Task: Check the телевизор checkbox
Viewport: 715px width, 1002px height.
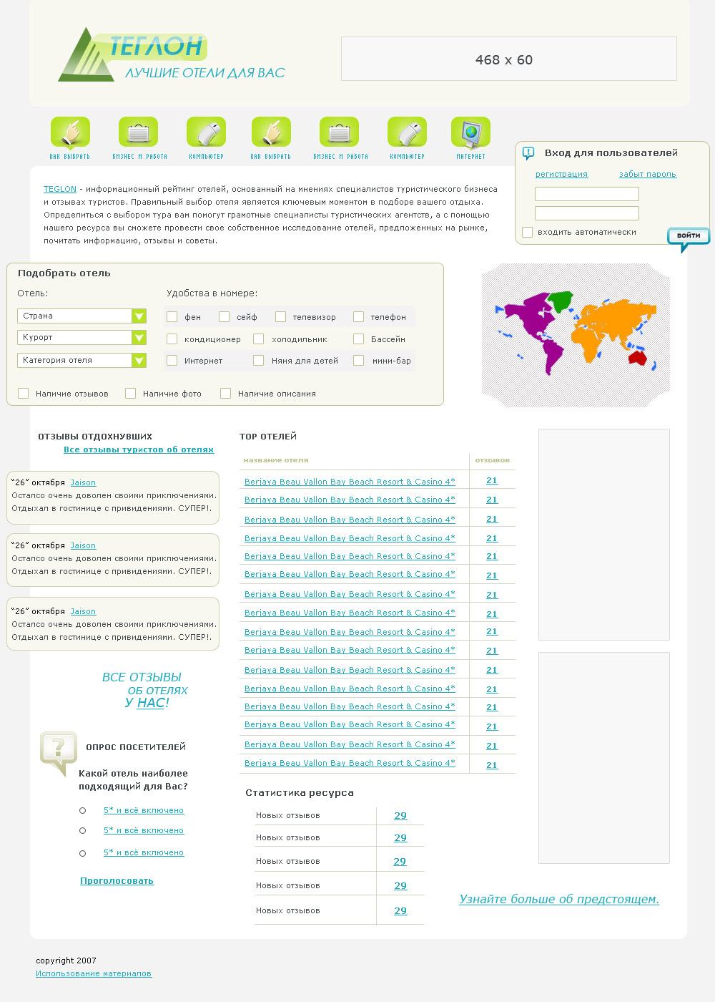Action: click(x=280, y=317)
